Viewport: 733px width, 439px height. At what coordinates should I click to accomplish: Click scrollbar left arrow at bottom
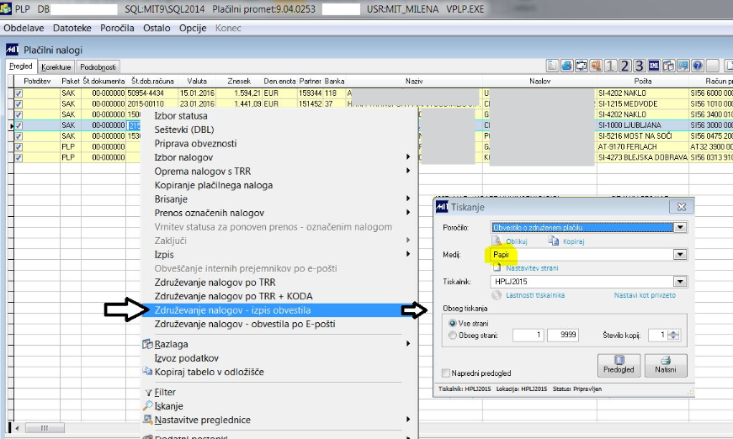(x=18, y=428)
